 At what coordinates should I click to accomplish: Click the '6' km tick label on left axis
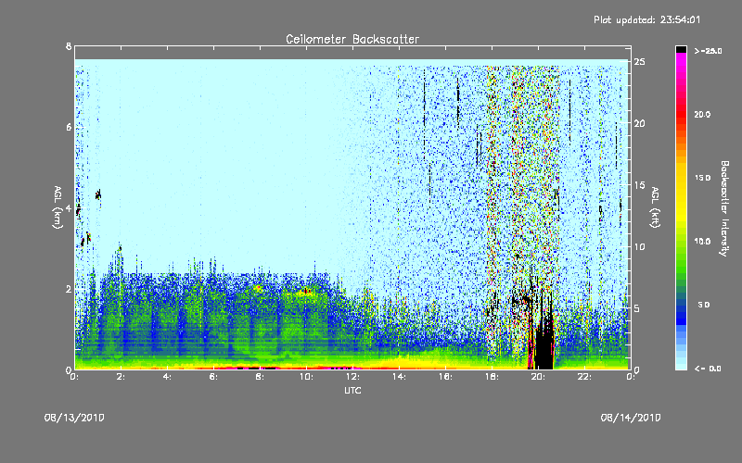[x=69, y=127]
